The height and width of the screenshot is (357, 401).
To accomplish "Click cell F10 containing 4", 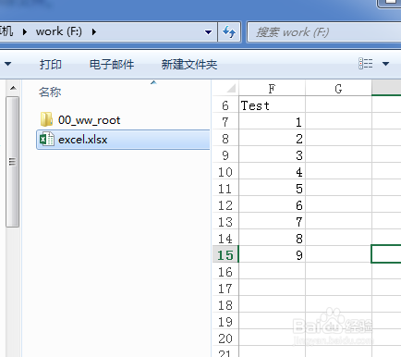I will pos(272,172).
